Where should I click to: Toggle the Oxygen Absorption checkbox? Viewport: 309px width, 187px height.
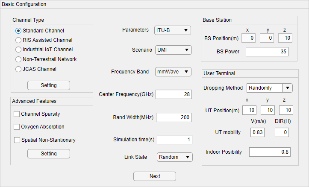[x=17, y=127]
